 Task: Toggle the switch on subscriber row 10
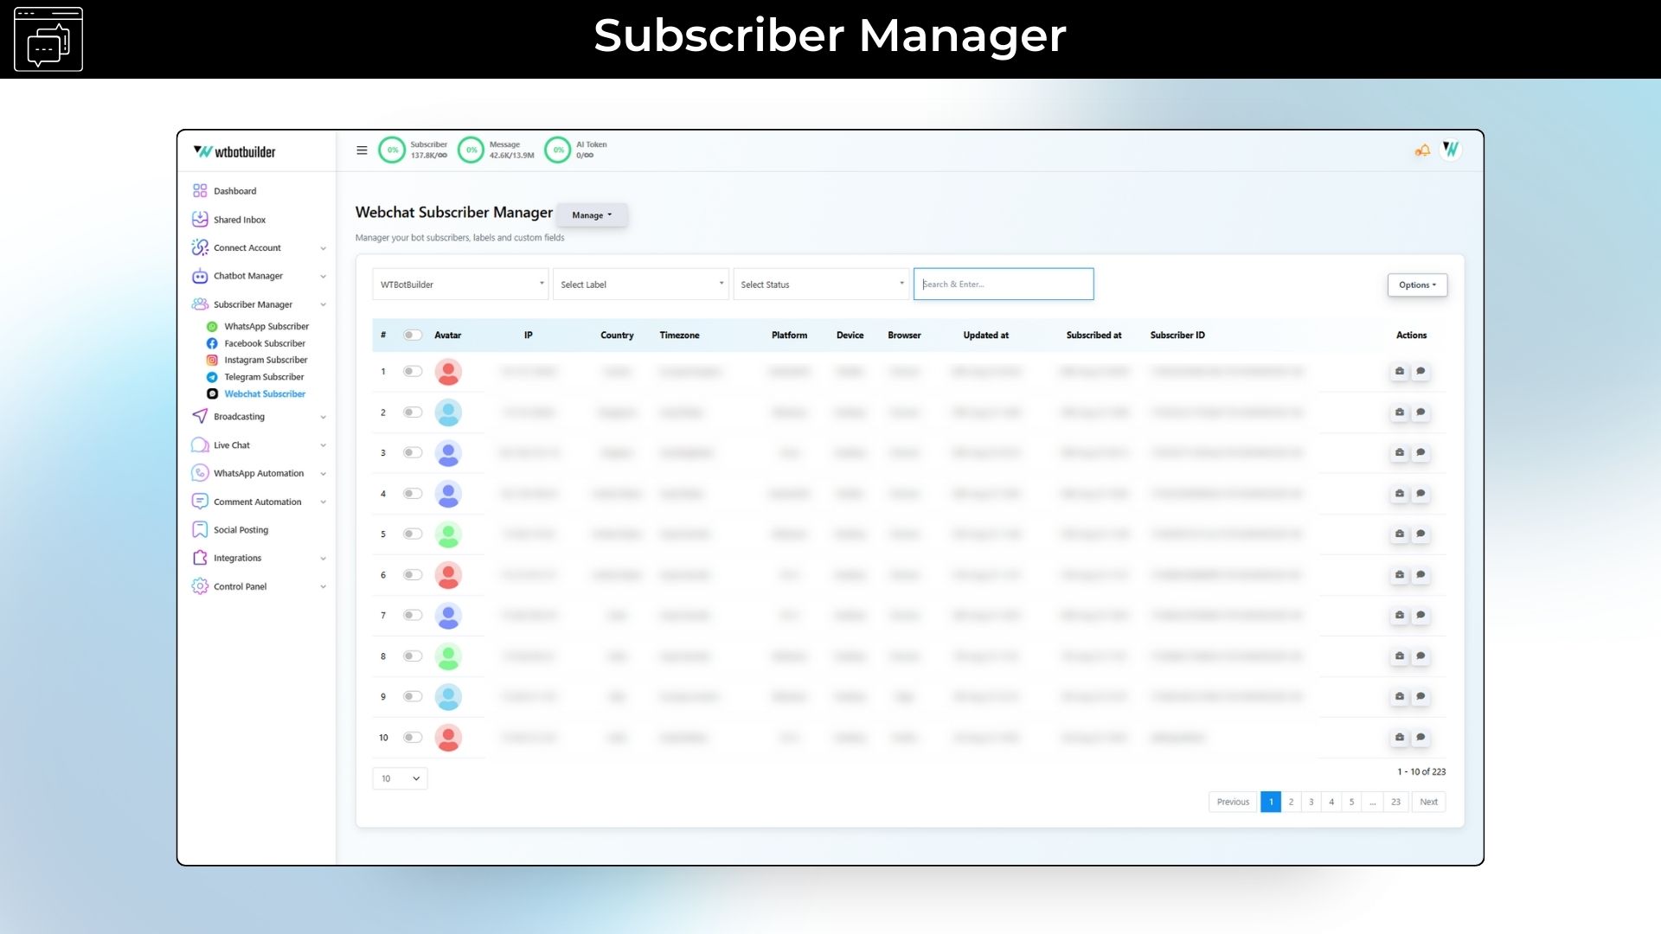pyautogui.click(x=413, y=737)
